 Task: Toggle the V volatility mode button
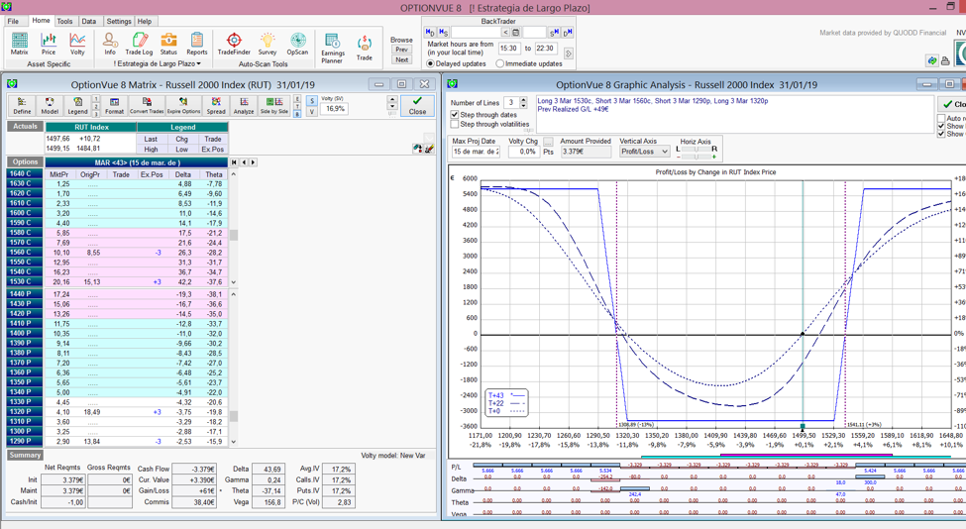312,112
